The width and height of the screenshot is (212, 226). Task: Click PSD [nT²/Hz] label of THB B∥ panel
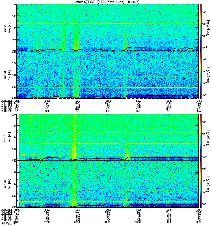point(208,75)
